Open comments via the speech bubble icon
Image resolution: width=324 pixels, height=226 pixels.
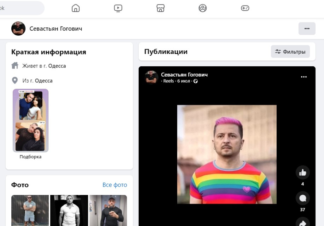point(303,198)
